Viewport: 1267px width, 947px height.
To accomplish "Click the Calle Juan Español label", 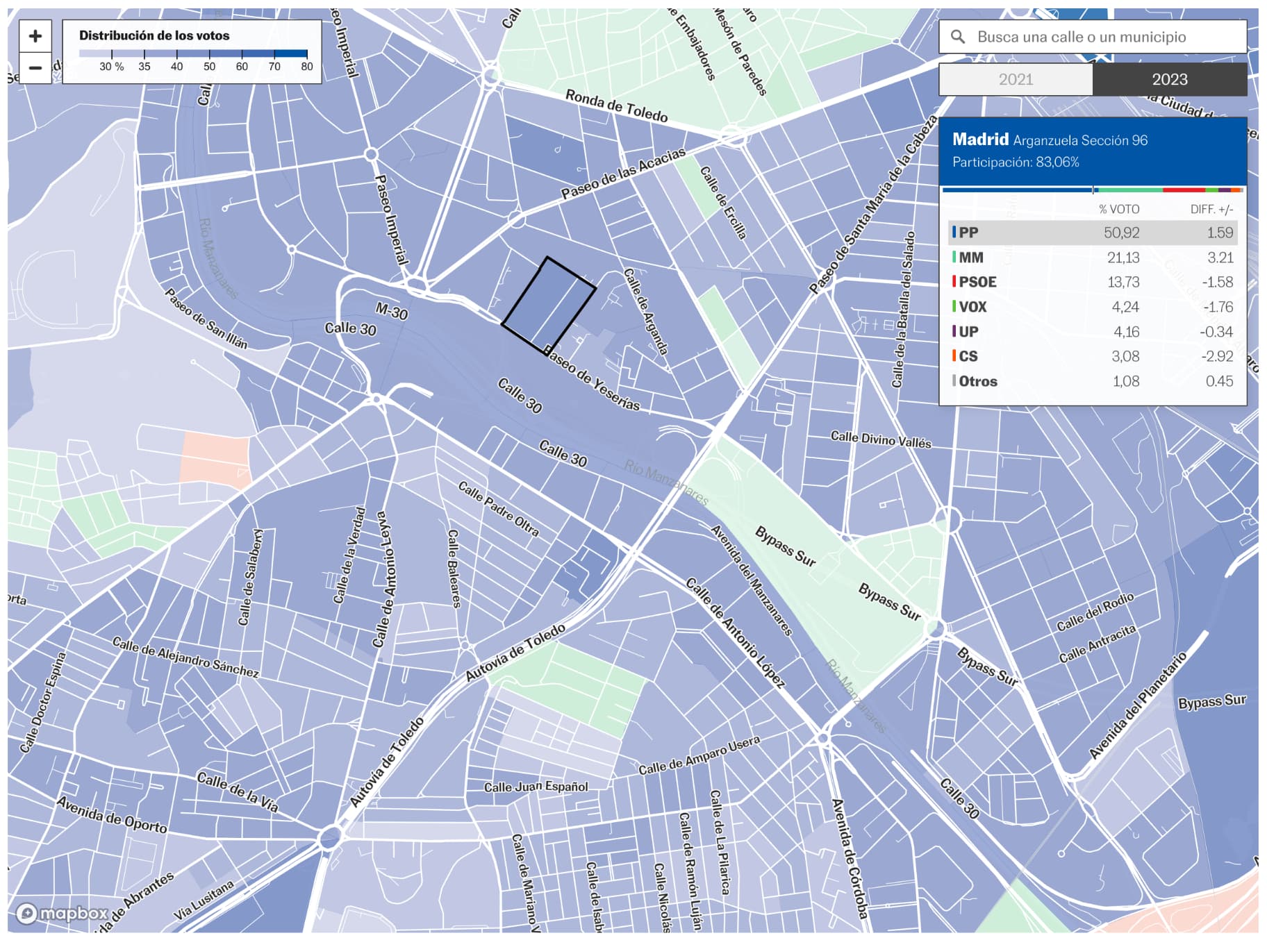I will coord(536,787).
